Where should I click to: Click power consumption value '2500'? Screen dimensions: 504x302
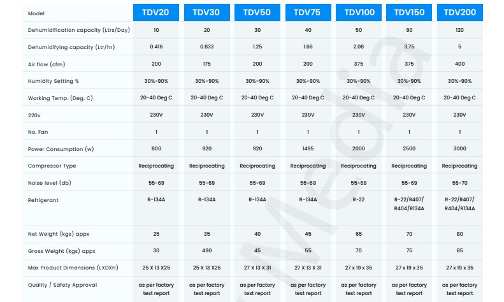point(409,148)
